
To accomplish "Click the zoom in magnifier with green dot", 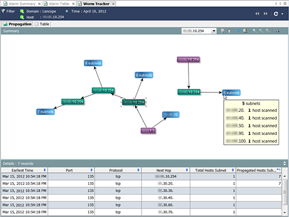I will (261, 31).
